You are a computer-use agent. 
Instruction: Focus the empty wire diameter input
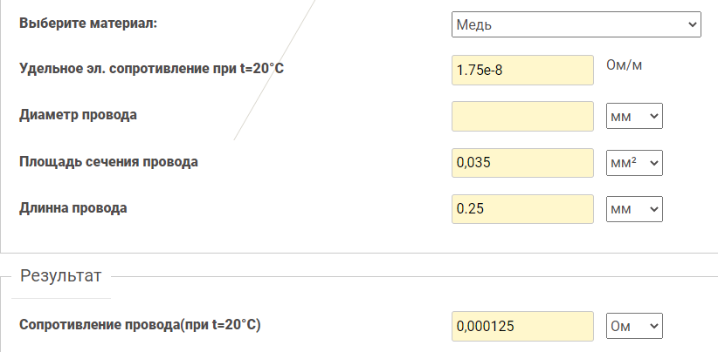[522, 116]
